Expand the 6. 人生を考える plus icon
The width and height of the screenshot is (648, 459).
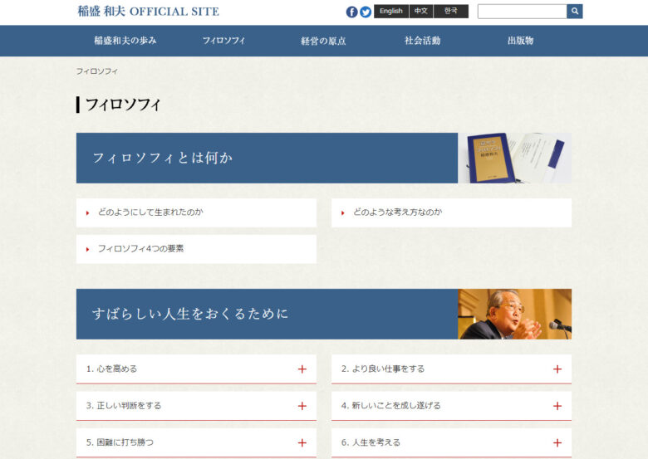click(557, 442)
